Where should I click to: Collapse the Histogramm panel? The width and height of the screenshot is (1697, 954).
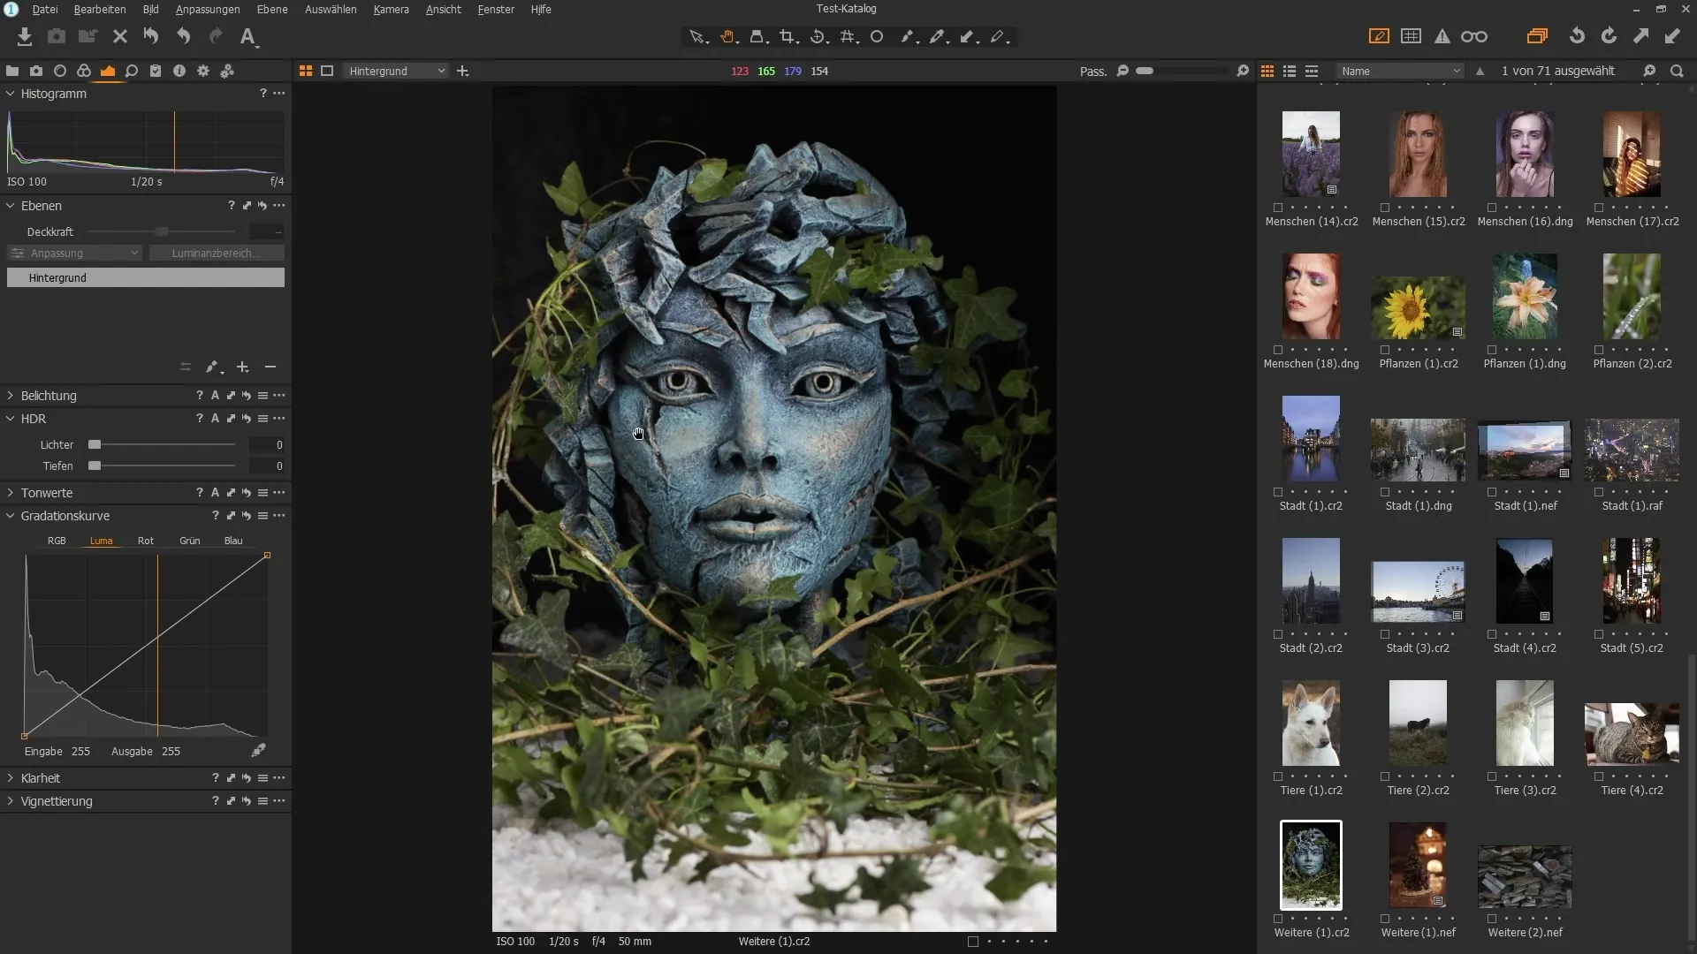(11, 93)
